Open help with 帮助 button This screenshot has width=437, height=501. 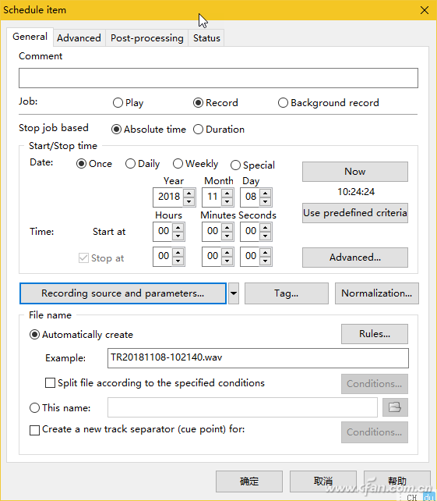396,481
